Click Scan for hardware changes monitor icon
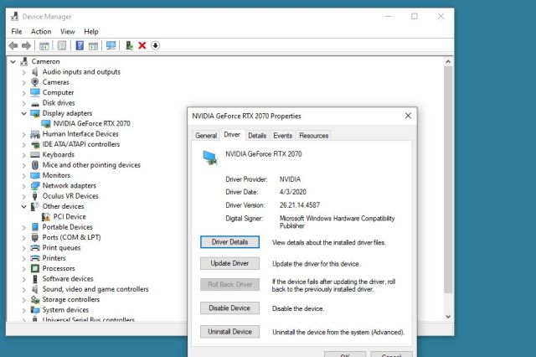This screenshot has height=357, width=536. (111, 45)
